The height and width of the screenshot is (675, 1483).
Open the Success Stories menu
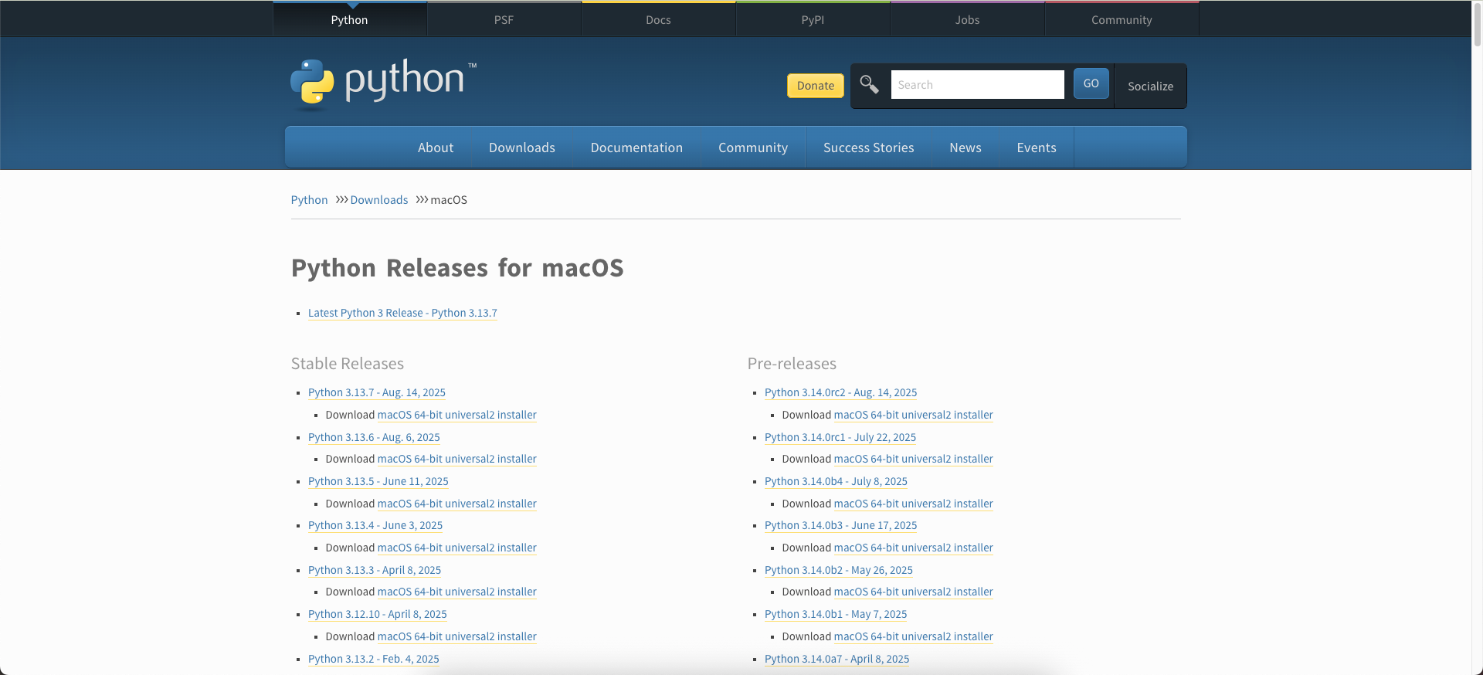click(868, 148)
